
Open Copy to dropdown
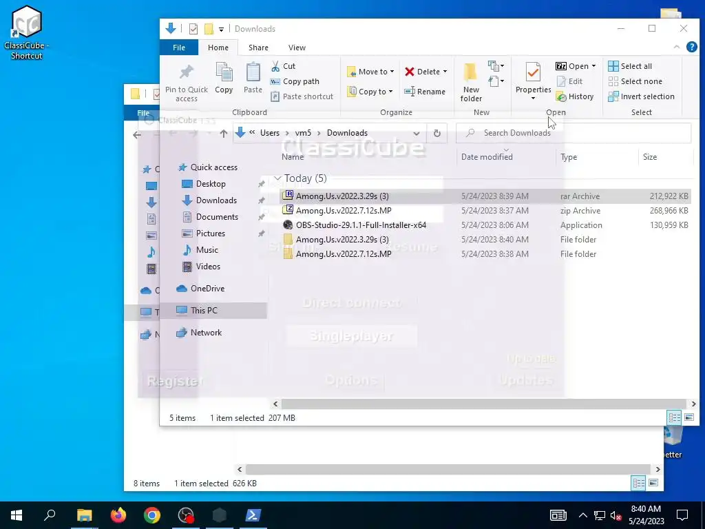[x=371, y=92]
